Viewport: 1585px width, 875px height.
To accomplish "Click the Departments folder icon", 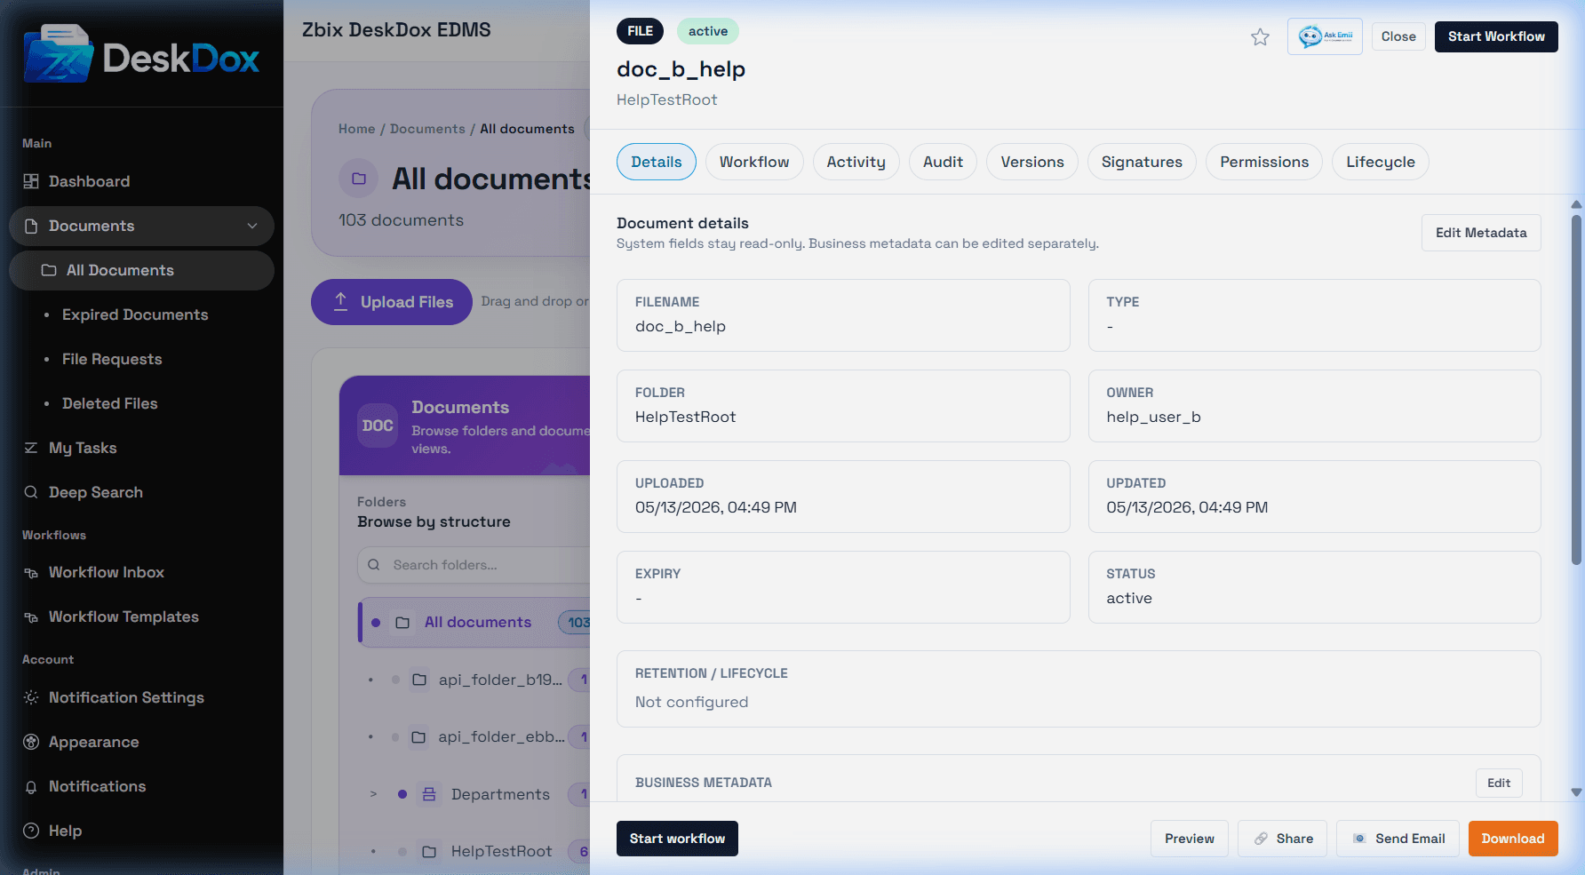I will click(429, 794).
